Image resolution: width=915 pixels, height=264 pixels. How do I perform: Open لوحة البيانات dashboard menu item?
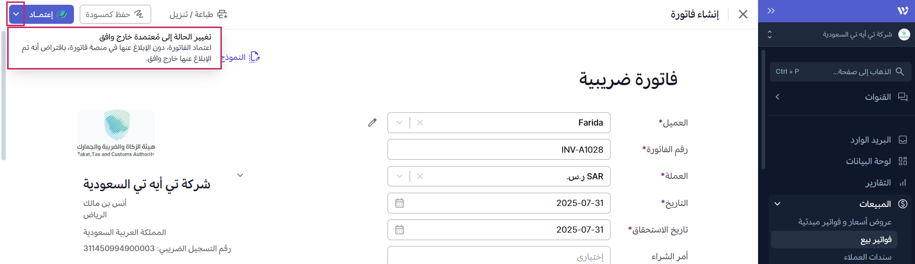click(x=868, y=161)
